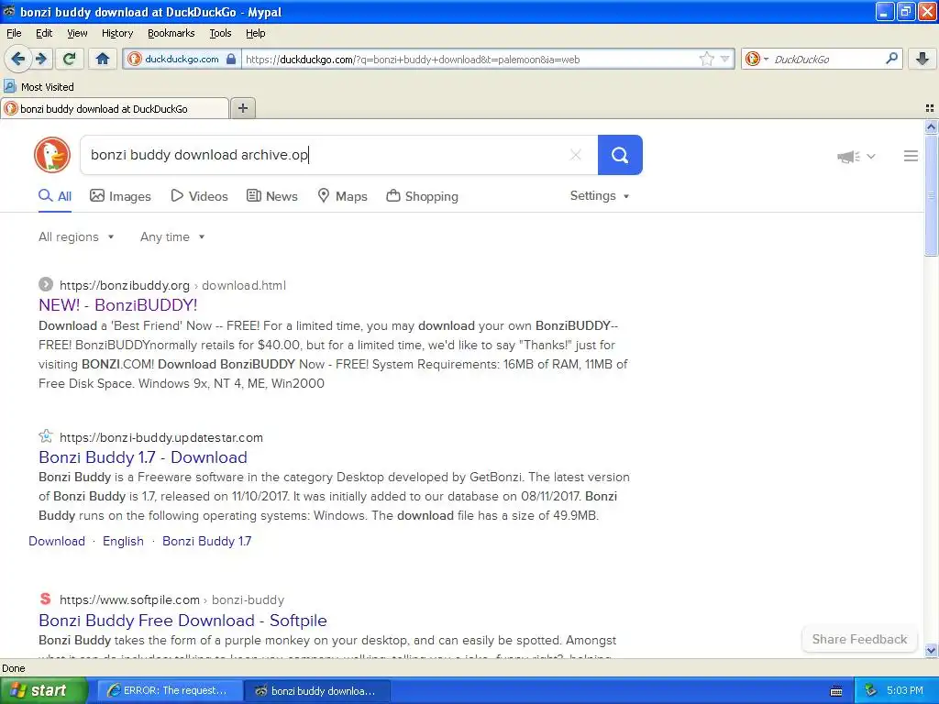
Task: Switch to Maps results
Action: point(343,196)
